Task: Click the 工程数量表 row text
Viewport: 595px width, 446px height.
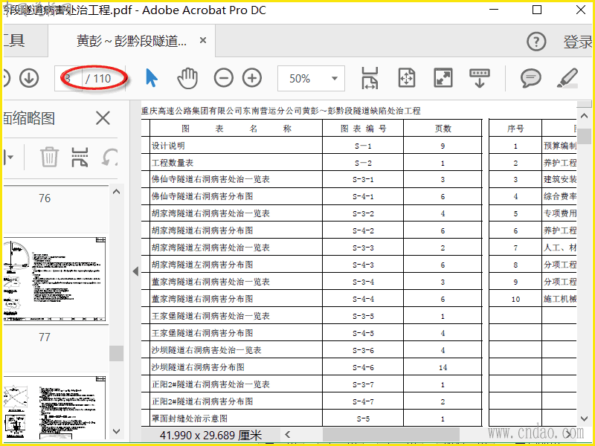Action: [173, 163]
